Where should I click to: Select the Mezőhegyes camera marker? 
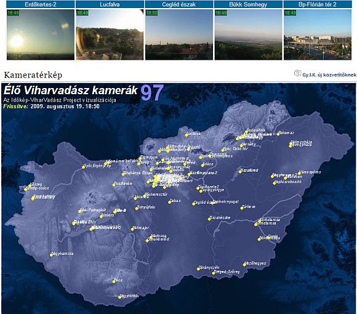pyautogui.click(x=244, y=265)
